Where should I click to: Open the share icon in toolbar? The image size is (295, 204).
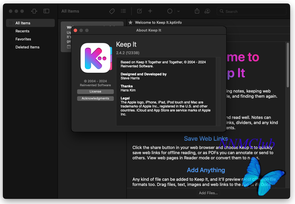[197, 11]
